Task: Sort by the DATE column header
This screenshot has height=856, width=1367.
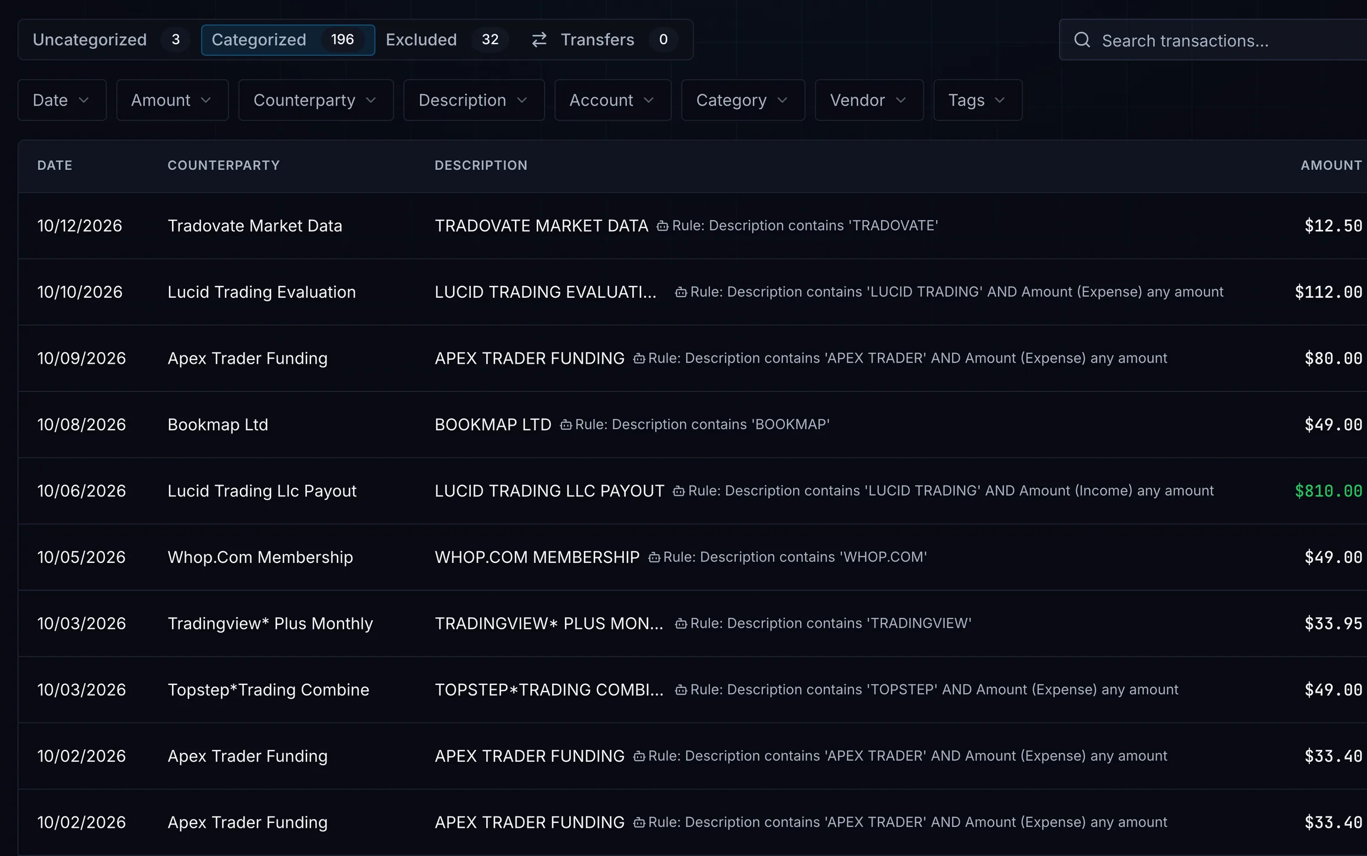Action: [55, 166]
